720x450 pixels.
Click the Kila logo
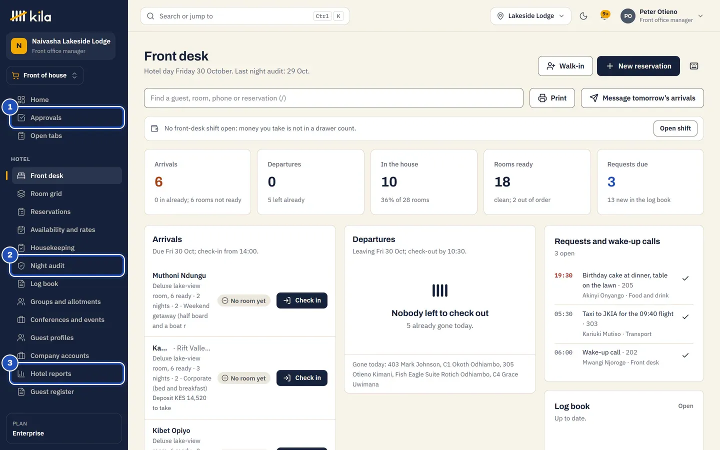click(x=31, y=16)
